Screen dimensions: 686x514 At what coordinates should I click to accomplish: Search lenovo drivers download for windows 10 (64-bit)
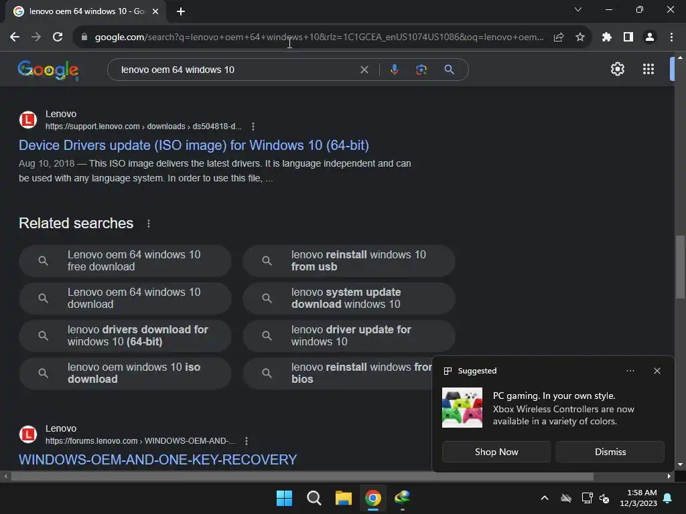125,336
